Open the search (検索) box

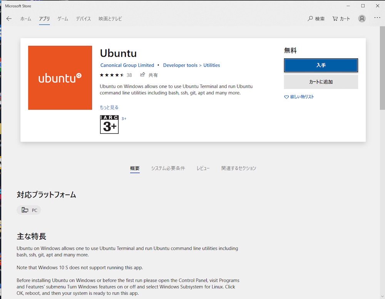(316, 18)
